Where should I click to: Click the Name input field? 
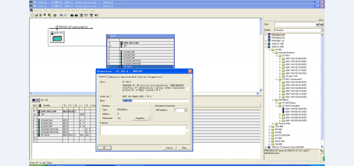155,101
